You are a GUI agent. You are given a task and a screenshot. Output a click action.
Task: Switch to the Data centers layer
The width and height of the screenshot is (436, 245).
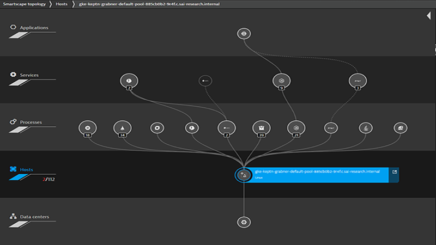34,217
